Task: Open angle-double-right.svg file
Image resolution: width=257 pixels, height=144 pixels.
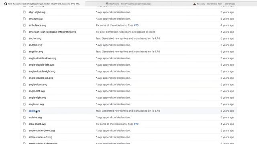Action: (x=42, y=71)
